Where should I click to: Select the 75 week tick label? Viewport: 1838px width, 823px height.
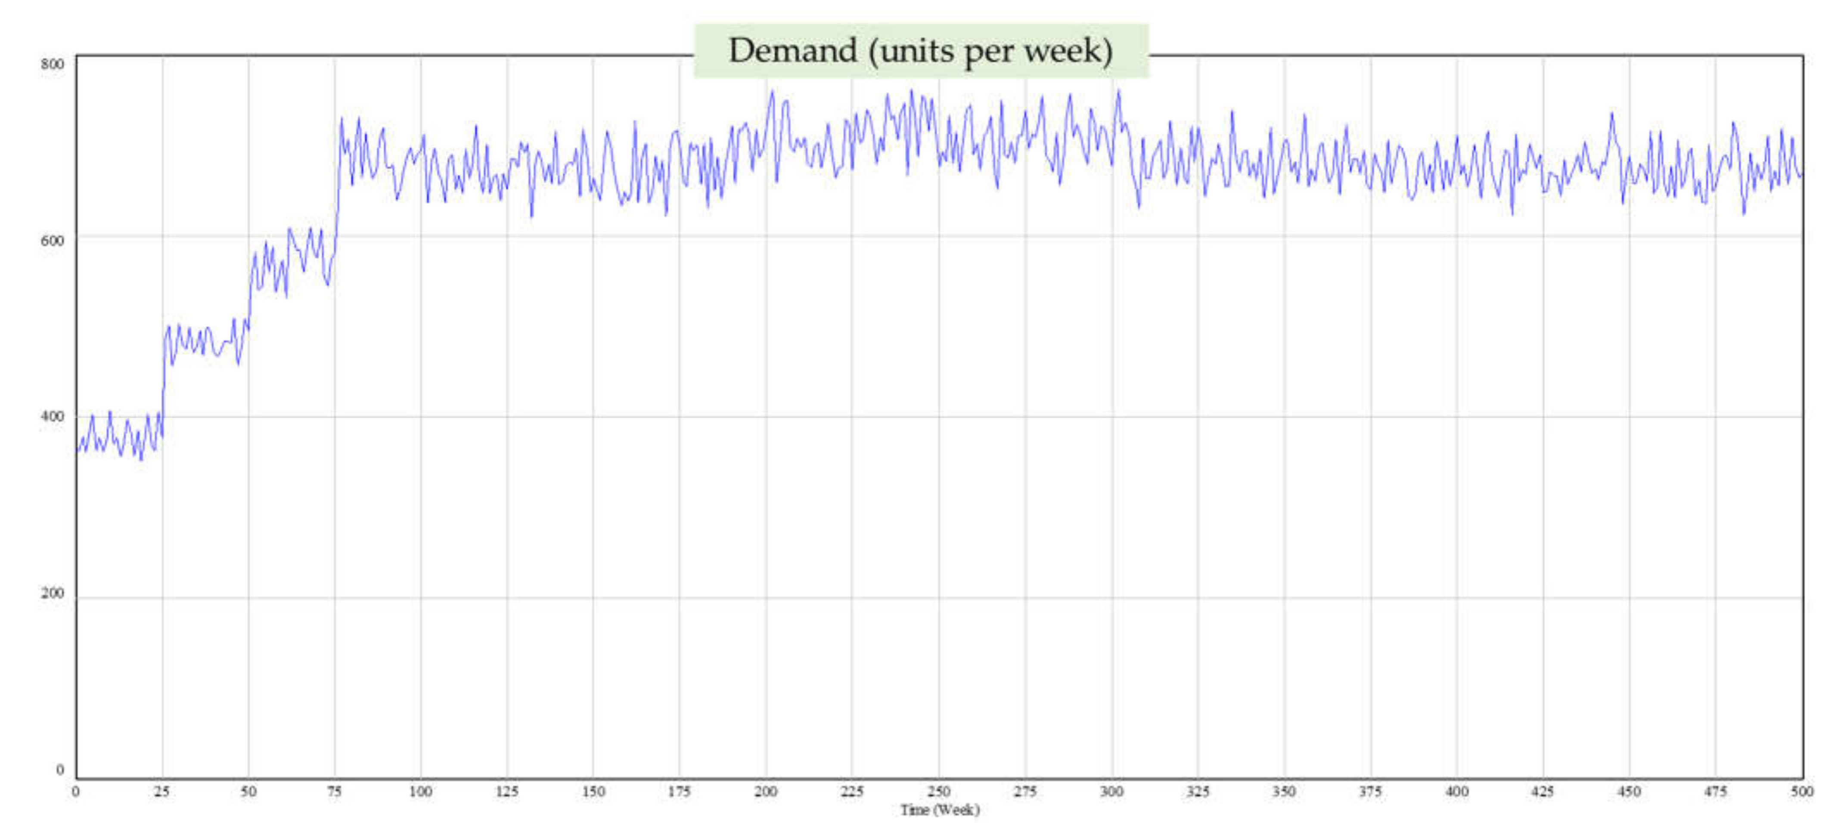(334, 791)
